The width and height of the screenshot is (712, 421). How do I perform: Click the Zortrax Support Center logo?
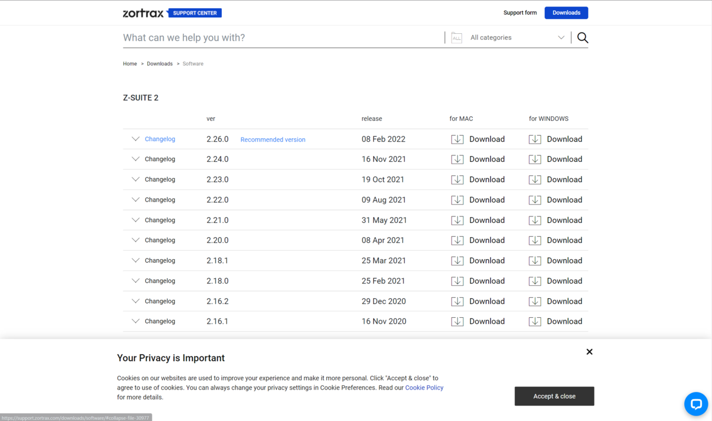coord(172,12)
